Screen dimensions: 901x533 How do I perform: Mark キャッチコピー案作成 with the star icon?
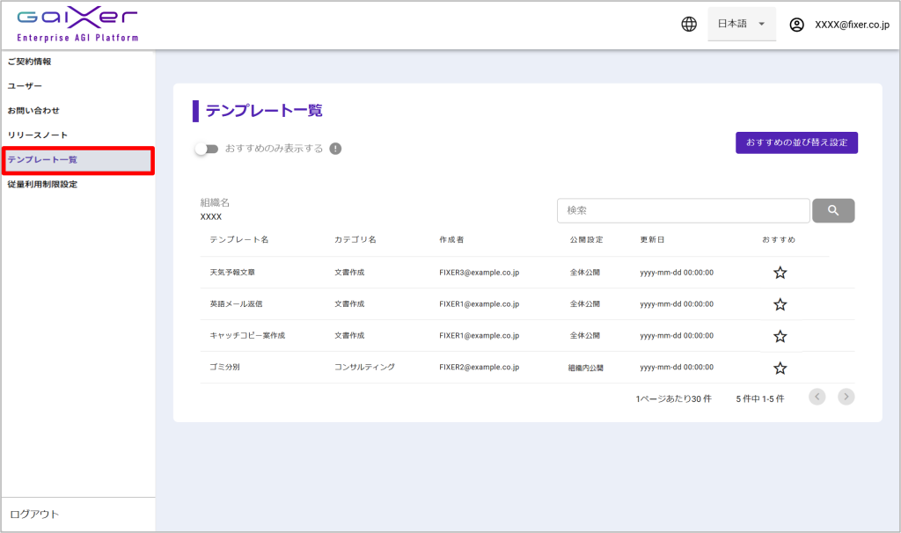click(780, 336)
